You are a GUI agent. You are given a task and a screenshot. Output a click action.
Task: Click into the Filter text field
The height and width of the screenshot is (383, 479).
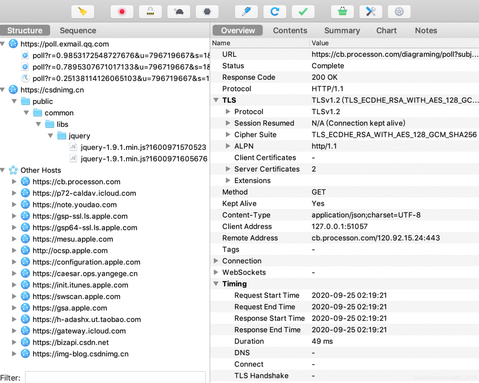[x=115, y=377]
